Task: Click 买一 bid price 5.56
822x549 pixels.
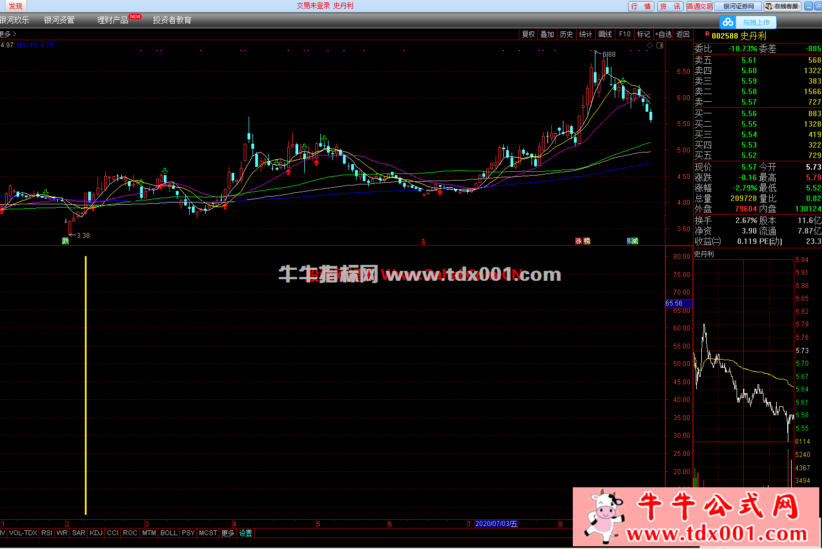Action: (749, 113)
